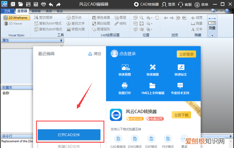Click 复制为BMP格式

(x=48, y=29)
